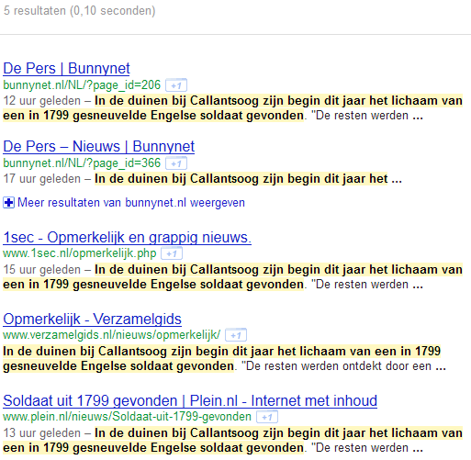This screenshot has width=471, height=460.
Task: Click +1 button next to bunnynet.nl page_id=366
Action: click(x=176, y=163)
